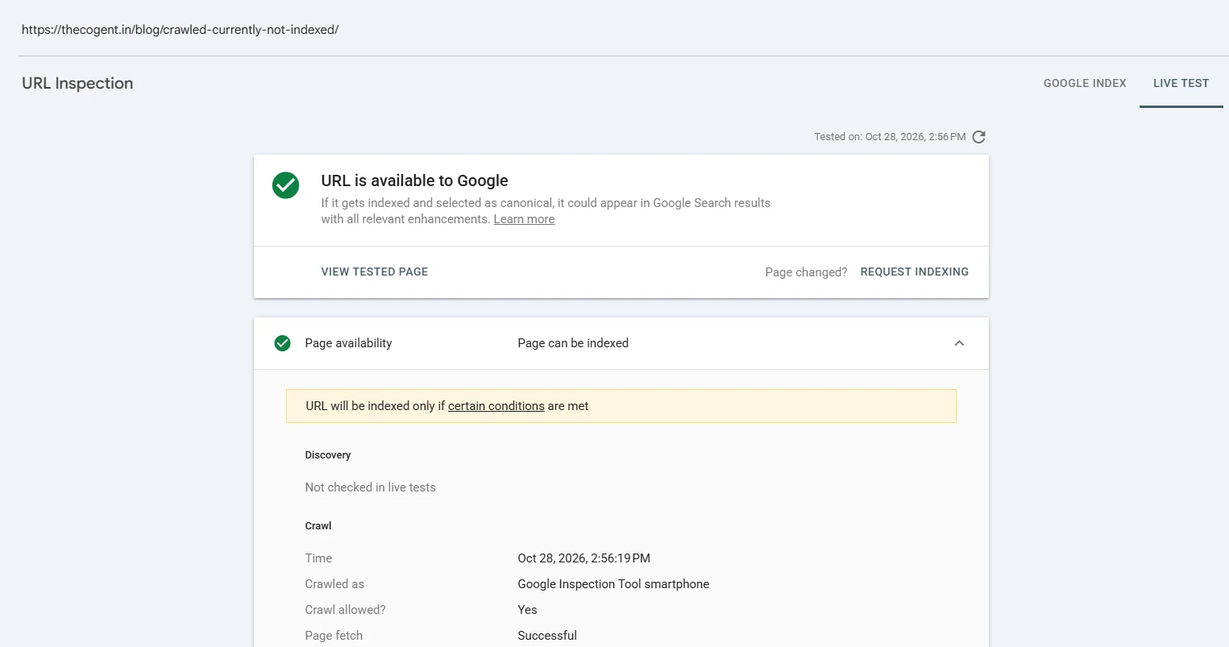Image resolution: width=1229 pixels, height=647 pixels.
Task: Click the Page can be indexed status
Action: tap(573, 343)
